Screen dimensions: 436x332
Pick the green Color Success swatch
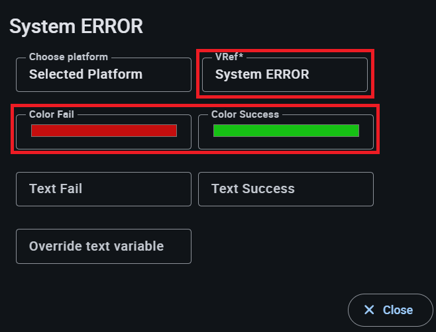tap(286, 130)
